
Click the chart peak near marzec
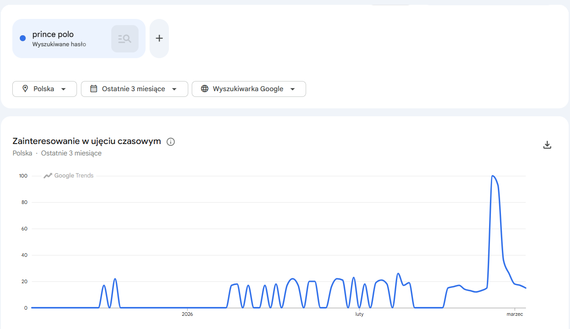(x=493, y=176)
